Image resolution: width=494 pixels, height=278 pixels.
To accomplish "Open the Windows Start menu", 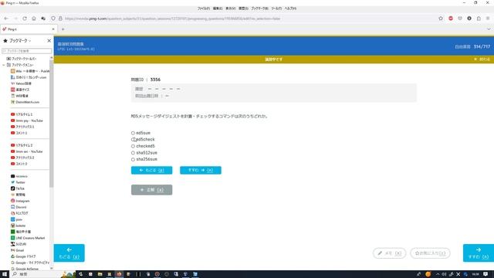I will pyautogui.click(x=5, y=274).
